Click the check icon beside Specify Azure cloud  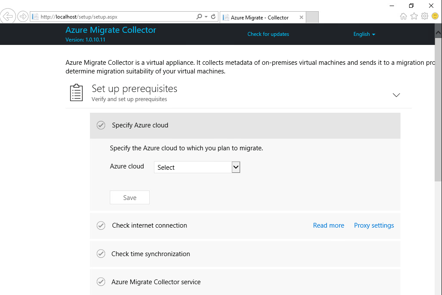click(101, 125)
